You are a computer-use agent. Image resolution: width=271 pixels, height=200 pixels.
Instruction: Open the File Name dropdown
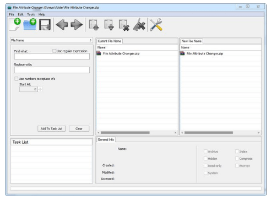coord(51,40)
